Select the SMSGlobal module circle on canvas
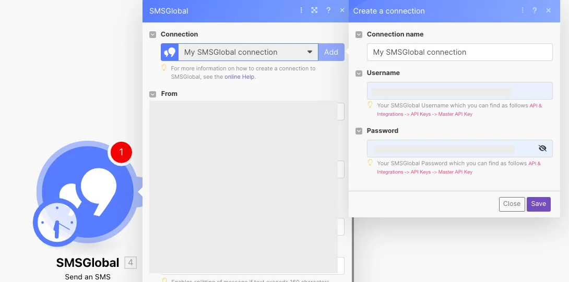The height and width of the screenshot is (282, 569). [87, 192]
